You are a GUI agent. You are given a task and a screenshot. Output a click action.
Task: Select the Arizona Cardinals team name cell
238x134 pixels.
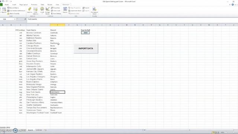coord(38,33)
